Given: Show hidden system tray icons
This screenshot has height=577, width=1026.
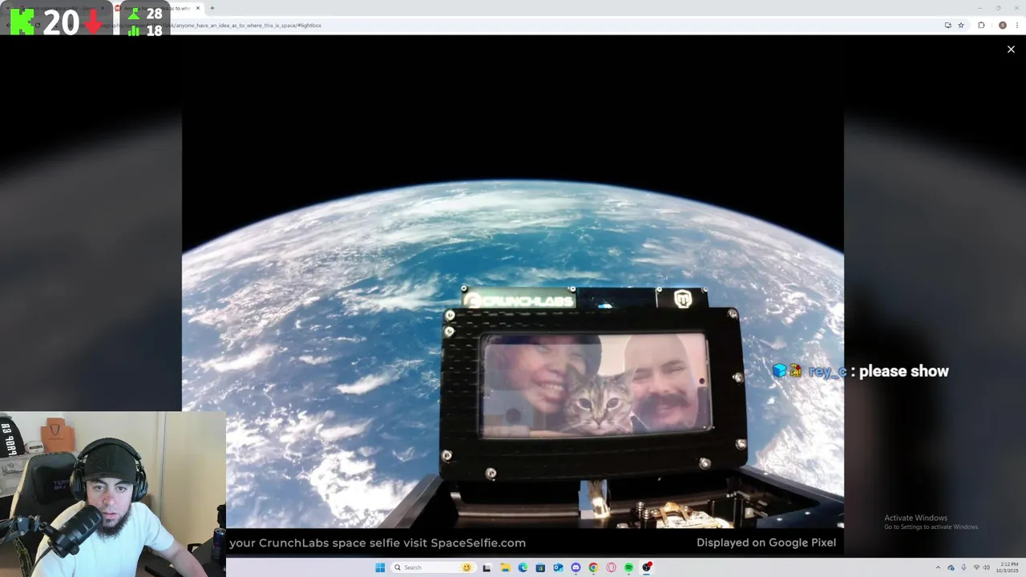Looking at the screenshot, I should (938, 567).
